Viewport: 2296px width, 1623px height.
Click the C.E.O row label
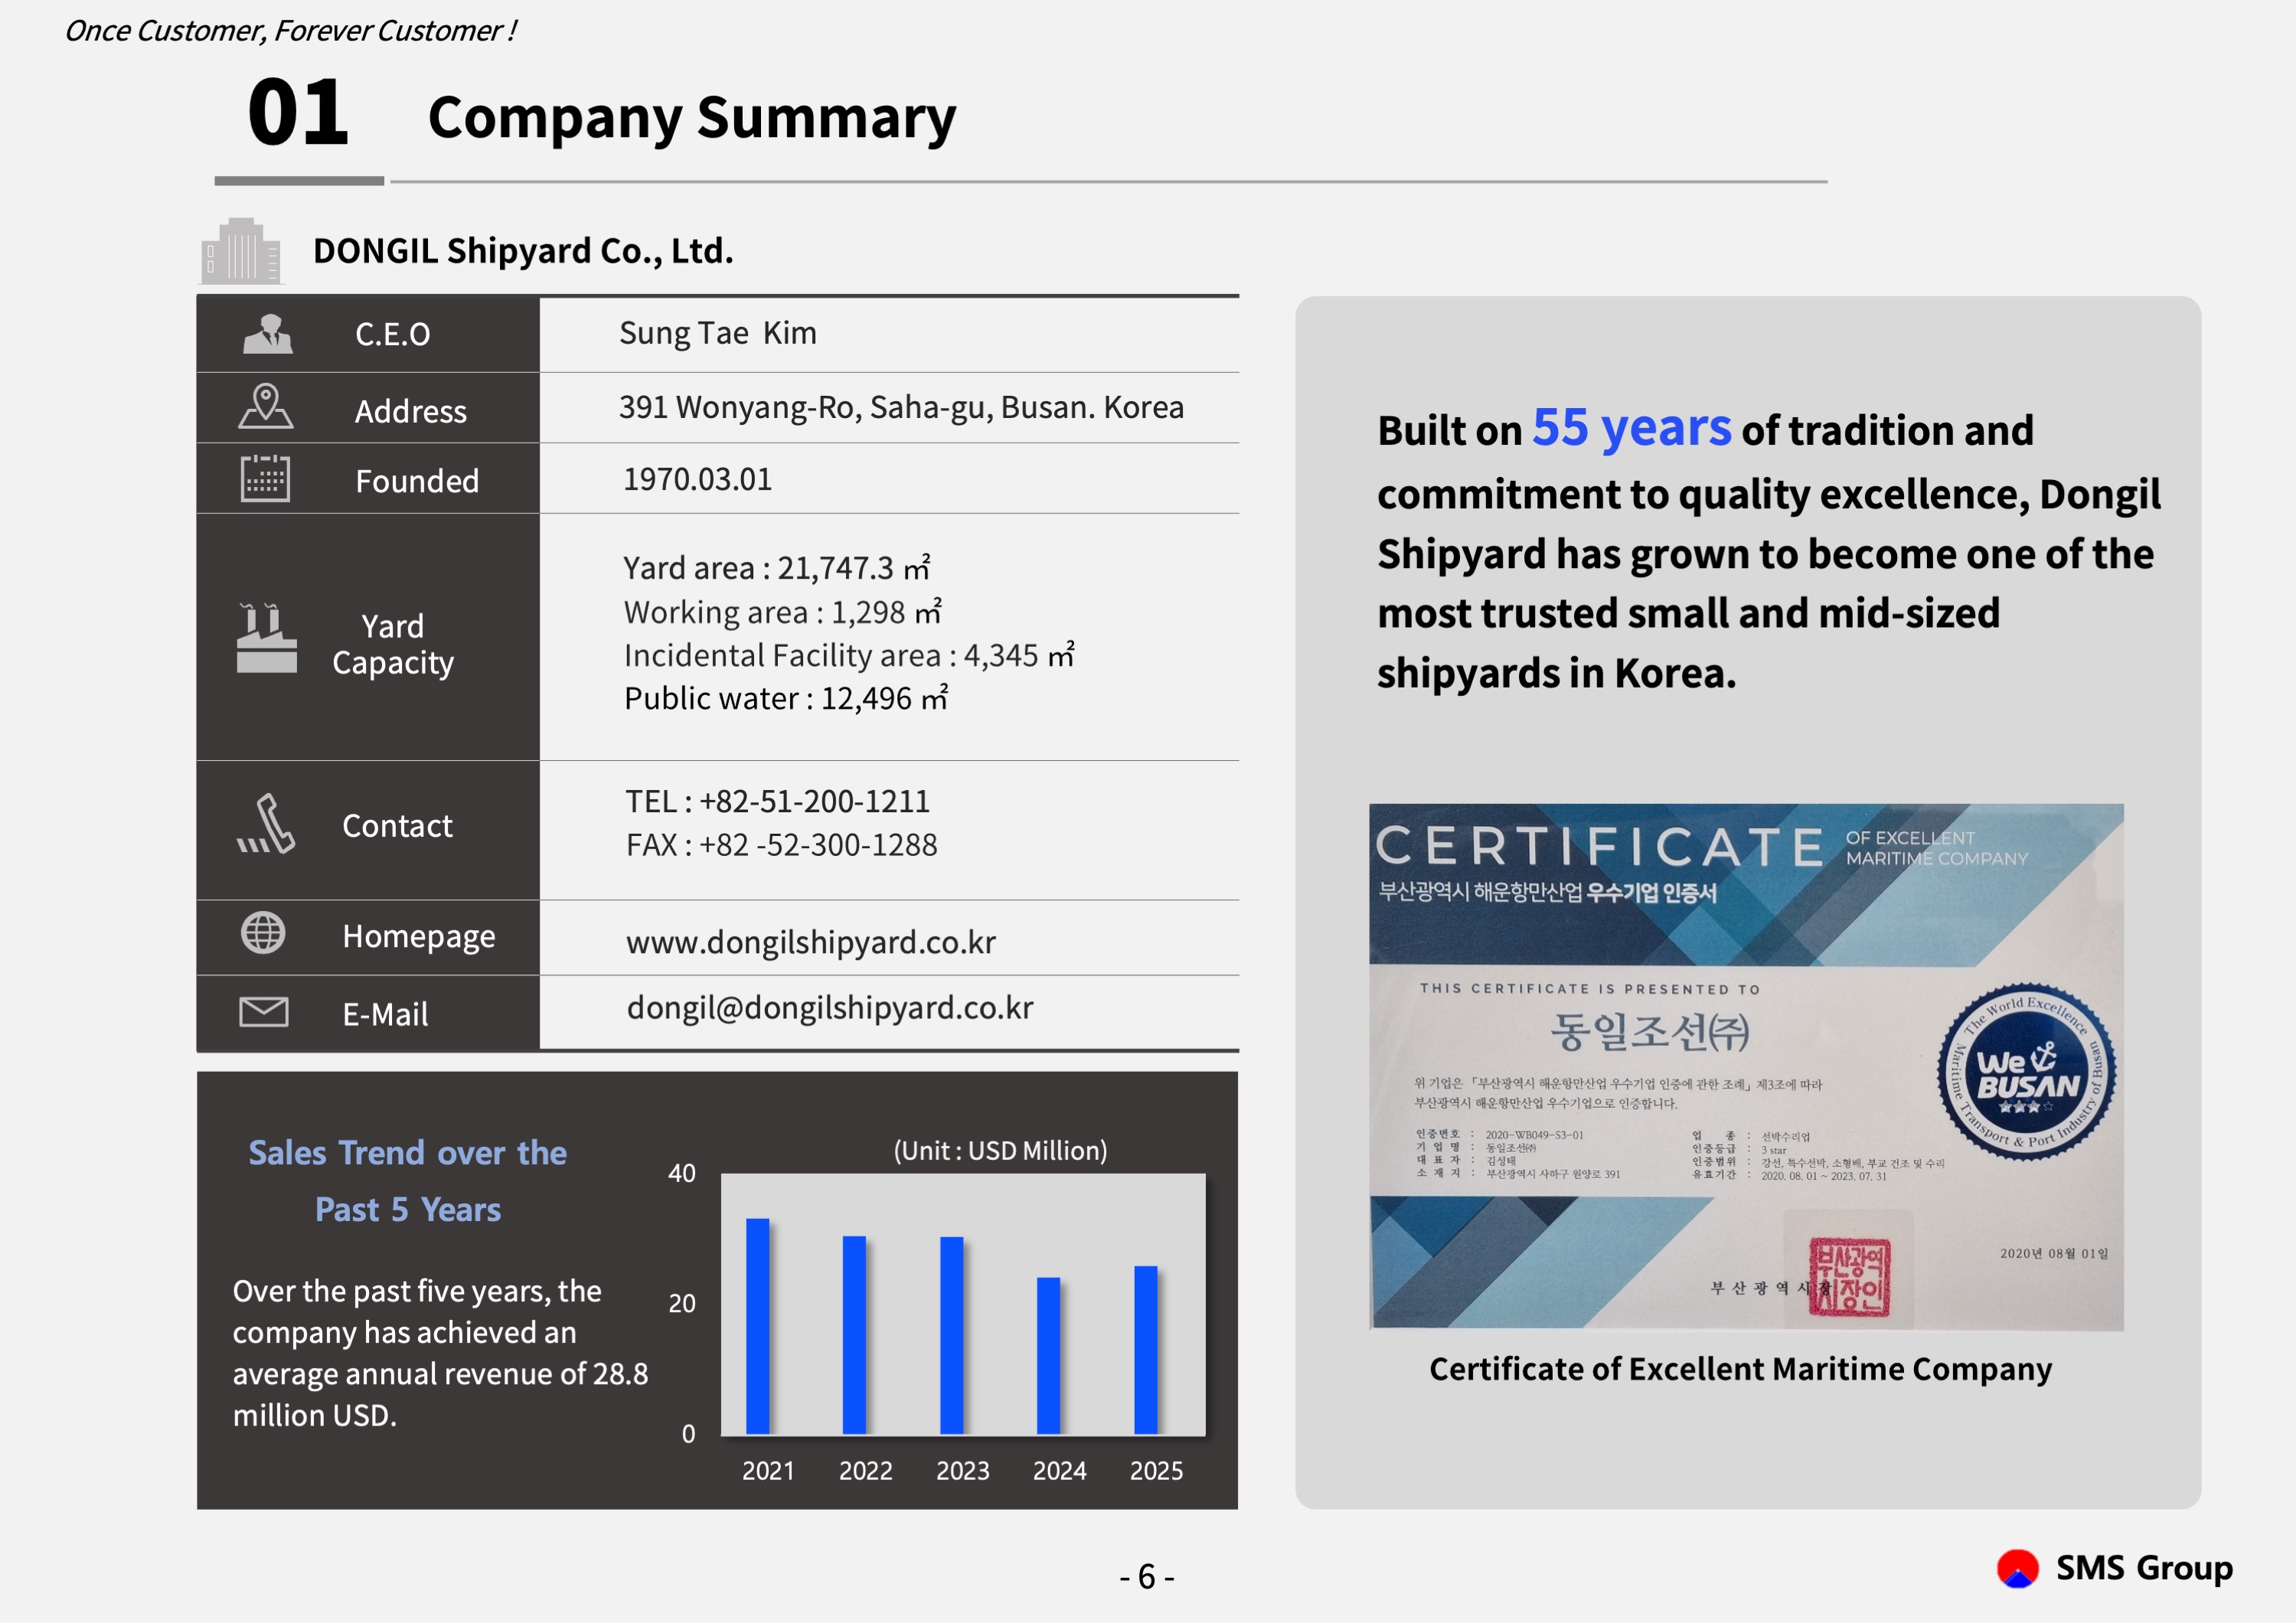tap(393, 334)
